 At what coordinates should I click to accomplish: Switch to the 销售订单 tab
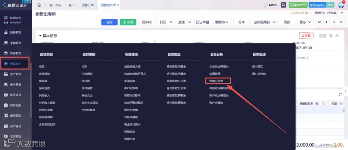[x=87, y=5]
